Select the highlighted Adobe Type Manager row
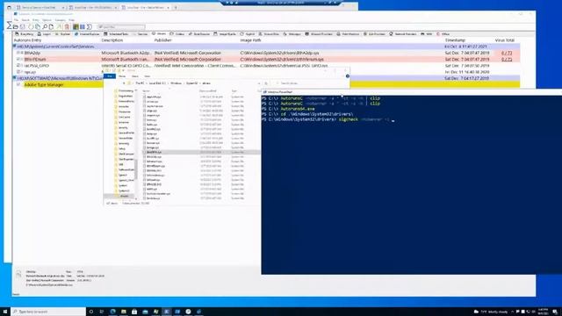 click(x=44, y=84)
